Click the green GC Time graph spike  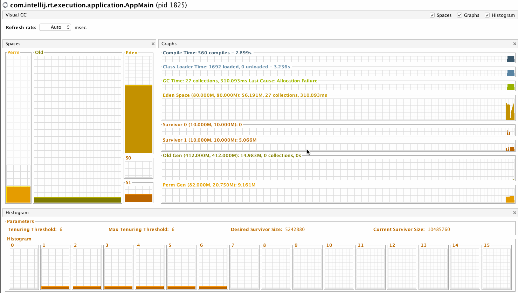511,87
